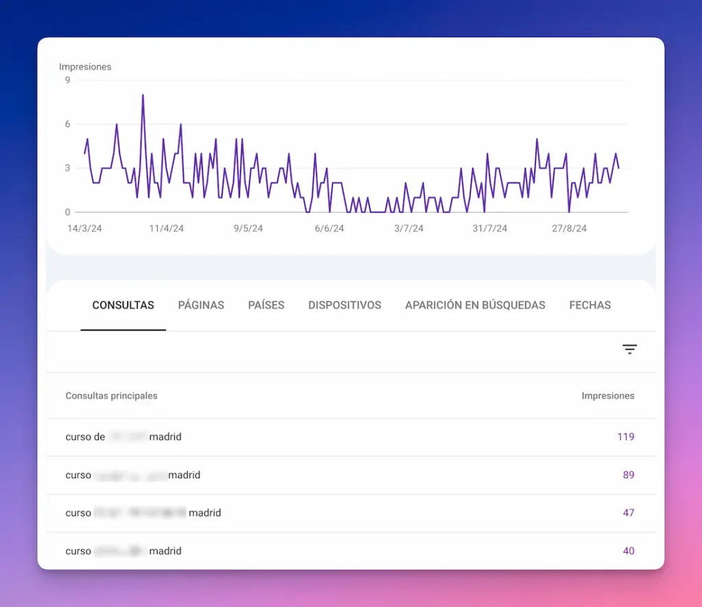Select the Consultas tab

pos(123,305)
